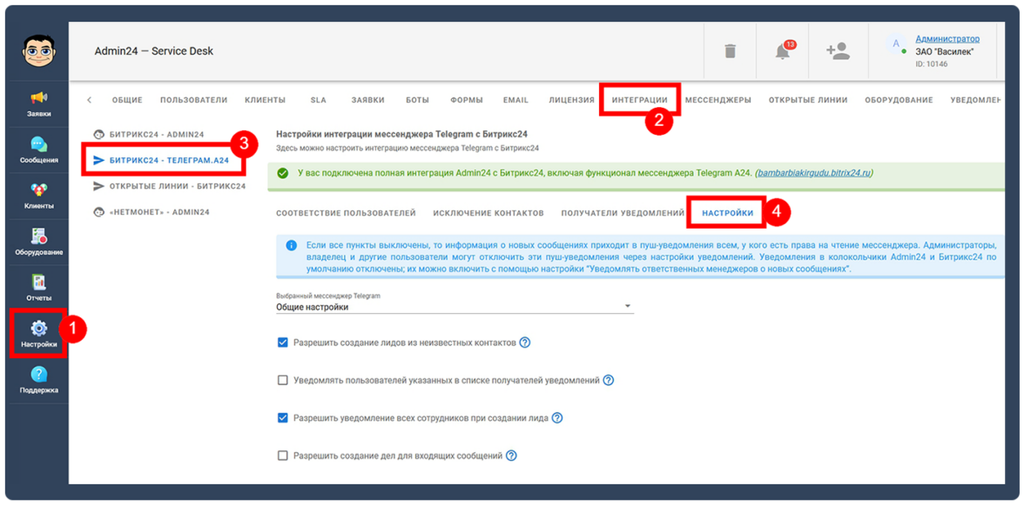
Task: Select «Нетмонет» - Admin24 integration
Action: point(152,212)
